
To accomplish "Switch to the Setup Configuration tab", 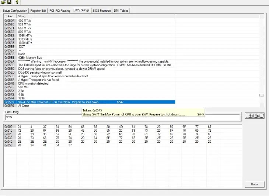I will coord(15,11).
